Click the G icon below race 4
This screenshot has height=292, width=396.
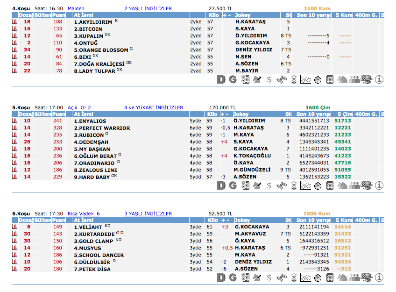pyautogui.click(x=233, y=79)
